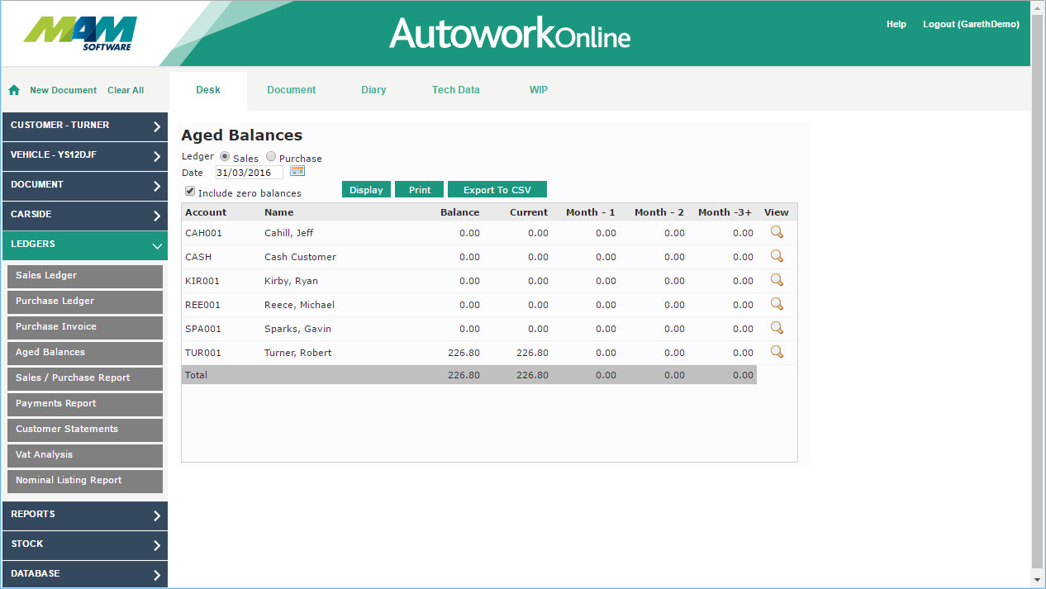Viewport: 1046px width, 589px height.
Task: Open the Tech Data tab
Action: pyautogui.click(x=455, y=90)
